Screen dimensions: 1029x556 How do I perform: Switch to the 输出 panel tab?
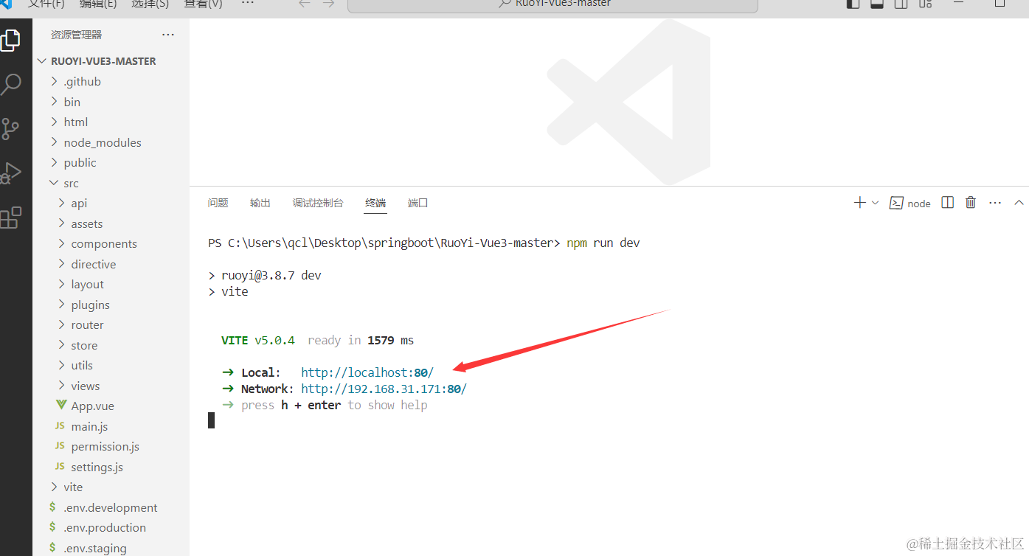click(x=260, y=203)
